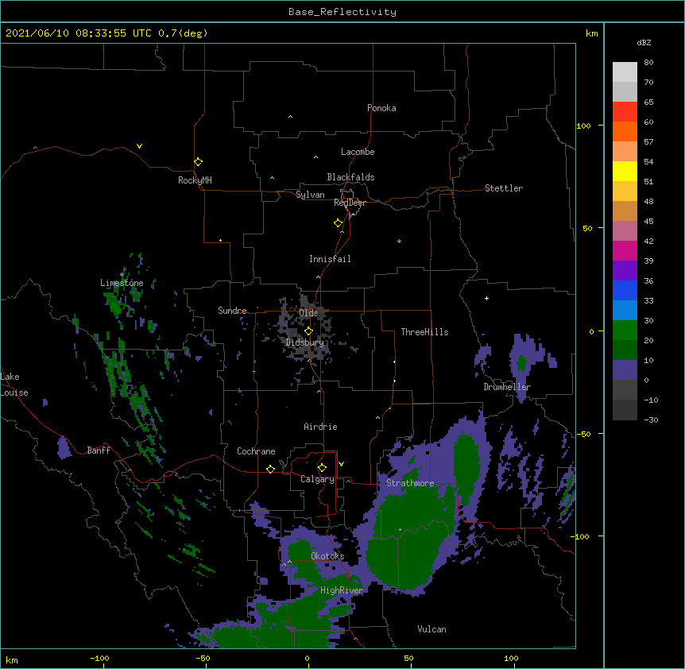This screenshot has height=669, width=685.
Task: Click the Lake Louise label
Action: [x=14, y=385]
